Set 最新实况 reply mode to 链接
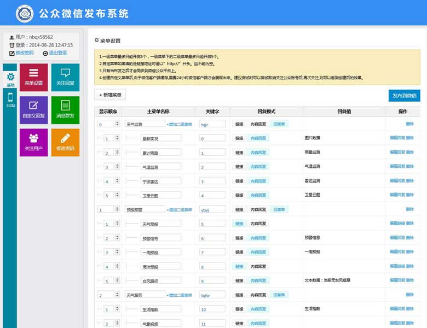427x328 pixels. [239, 138]
